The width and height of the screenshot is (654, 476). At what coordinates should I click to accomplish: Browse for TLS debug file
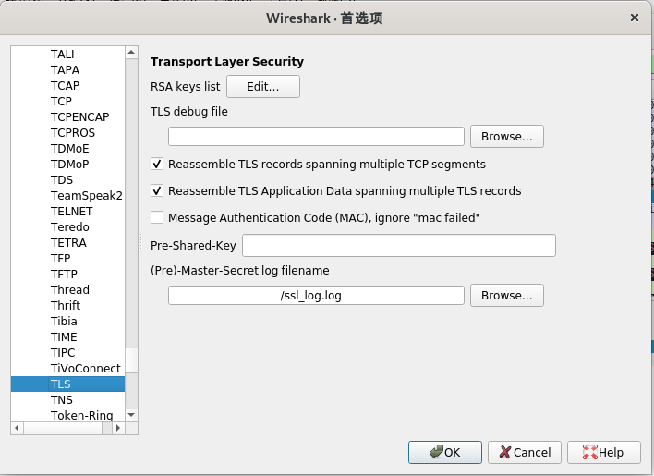pyautogui.click(x=506, y=137)
